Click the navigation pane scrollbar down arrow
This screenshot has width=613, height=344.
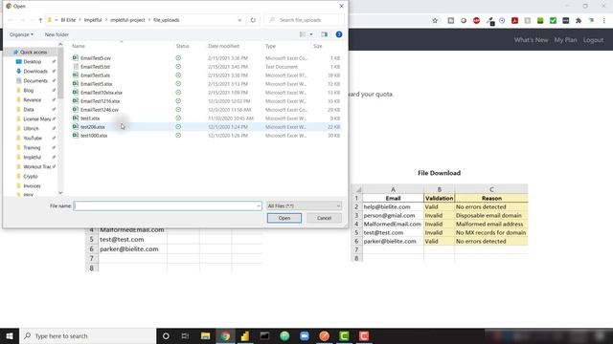pyautogui.click(x=60, y=193)
